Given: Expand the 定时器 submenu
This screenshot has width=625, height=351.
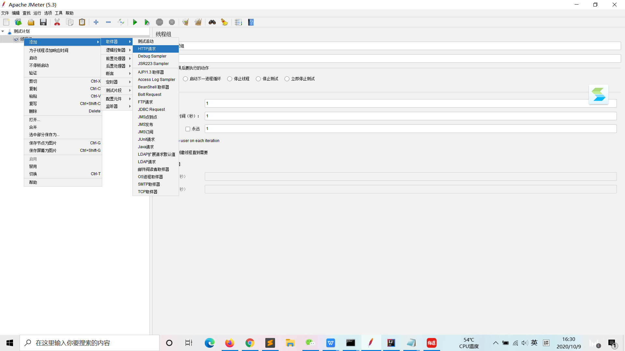Looking at the screenshot, I should pyautogui.click(x=117, y=82).
